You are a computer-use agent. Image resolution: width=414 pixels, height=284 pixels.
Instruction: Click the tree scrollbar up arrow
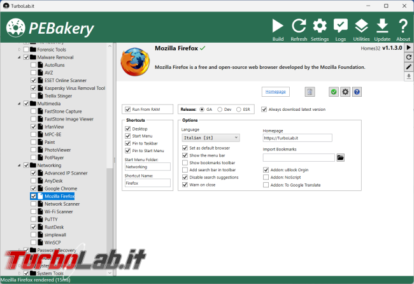(x=110, y=46)
